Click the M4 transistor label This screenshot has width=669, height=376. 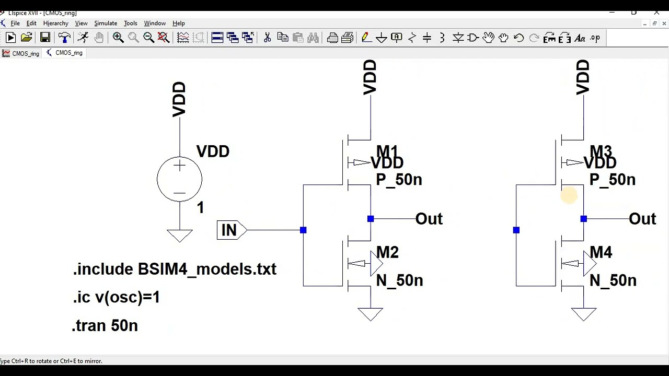coord(601,252)
